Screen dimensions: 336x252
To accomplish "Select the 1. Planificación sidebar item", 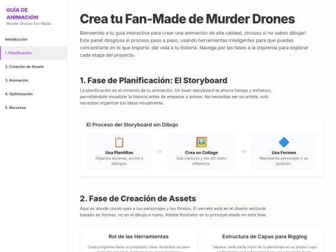I will [34, 53].
